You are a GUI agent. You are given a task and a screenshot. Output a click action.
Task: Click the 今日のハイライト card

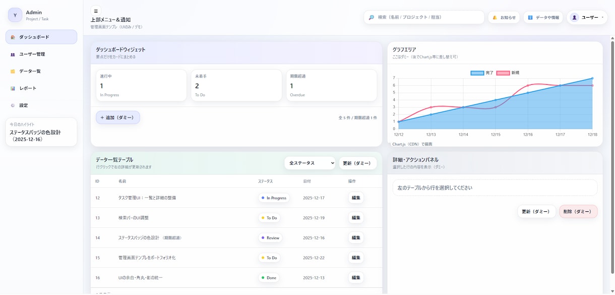click(41, 132)
